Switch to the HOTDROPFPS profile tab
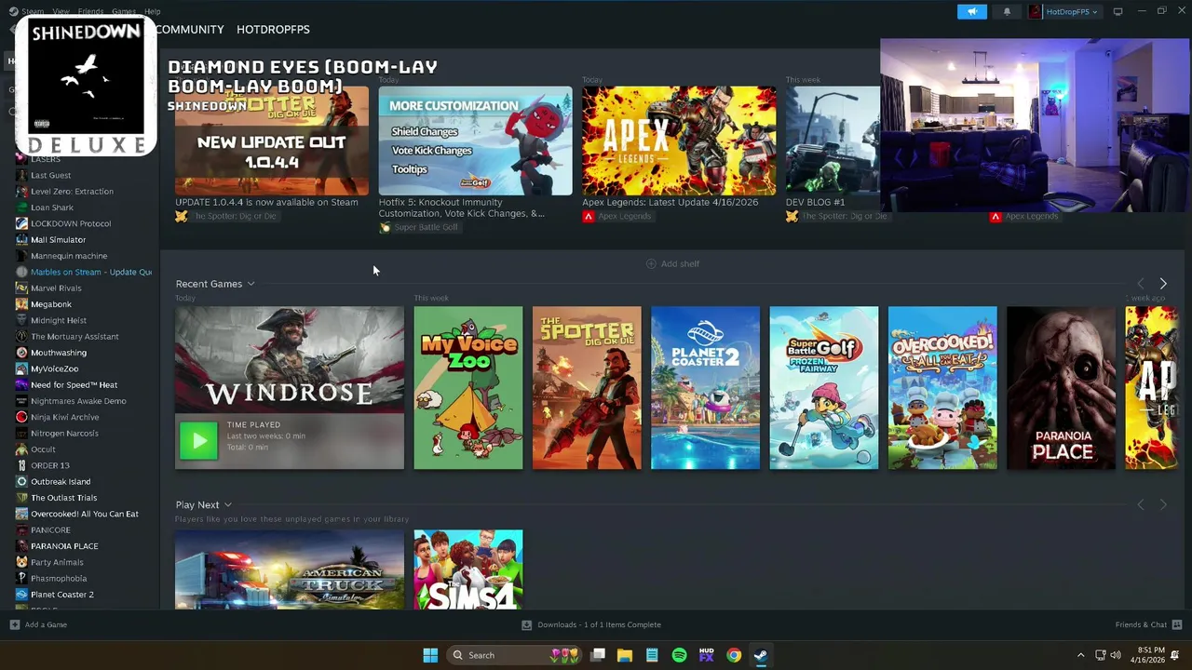This screenshot has width=1192, height=670. pyautogui.click(x=273, y=29)
